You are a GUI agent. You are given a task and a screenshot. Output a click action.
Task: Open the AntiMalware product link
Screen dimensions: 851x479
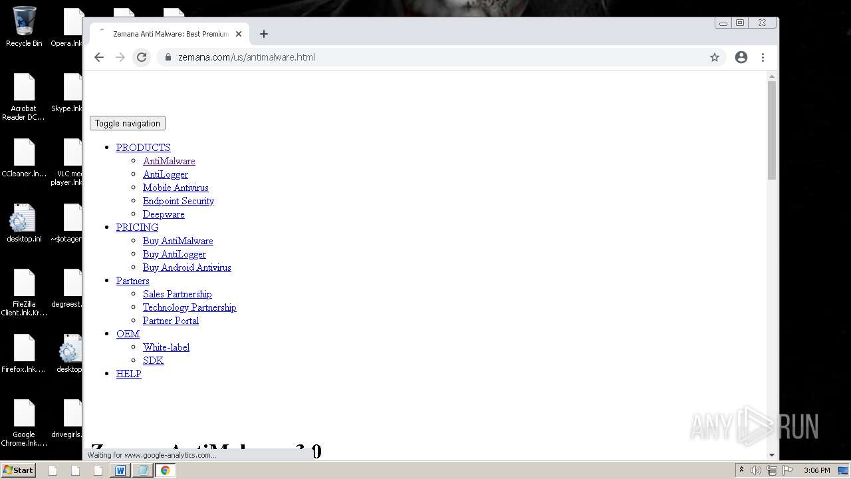point(169,161)
